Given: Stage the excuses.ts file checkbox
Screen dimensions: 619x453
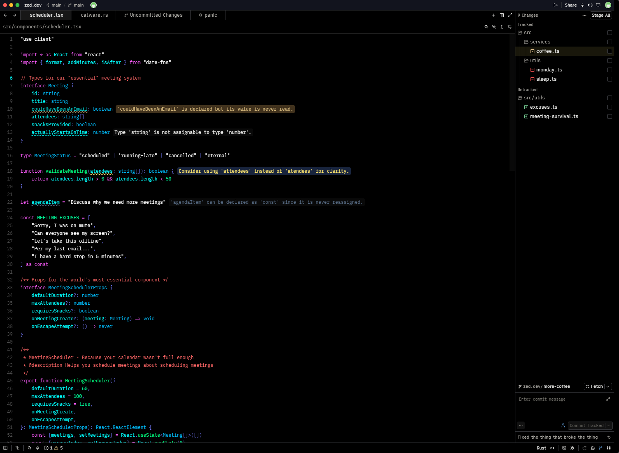Looking at the screenshot, I should pos(610,107).
